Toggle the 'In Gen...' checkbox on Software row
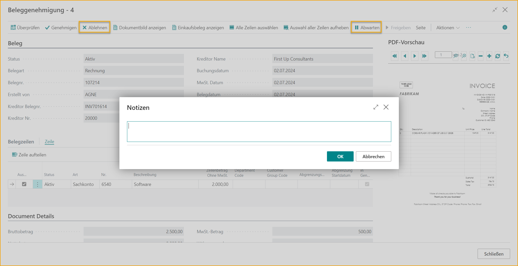The width and height of the screenshot is (518, 266). click(x=367, y=184)
